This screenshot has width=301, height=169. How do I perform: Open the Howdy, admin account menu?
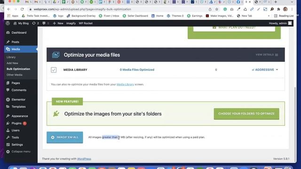(280, 23)
